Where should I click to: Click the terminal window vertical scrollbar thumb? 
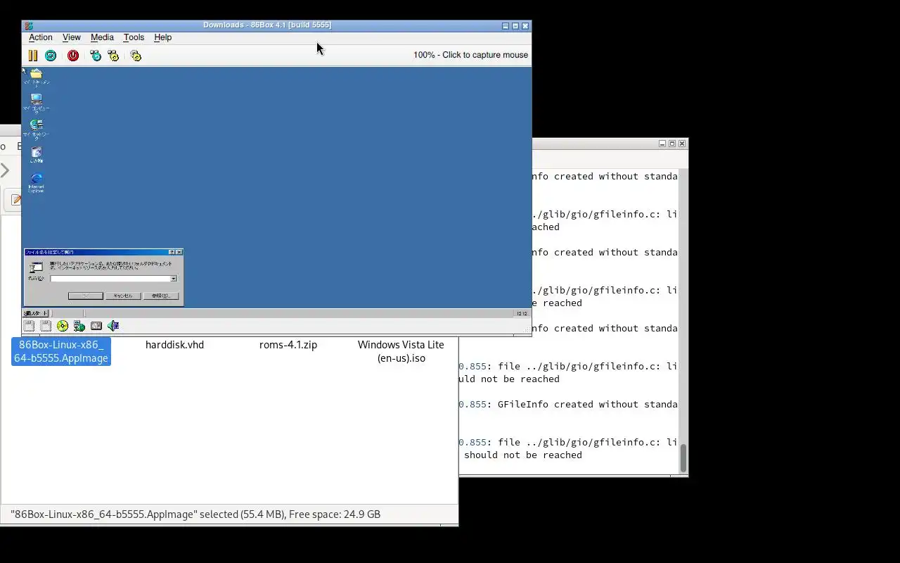(x=683, y=457)
